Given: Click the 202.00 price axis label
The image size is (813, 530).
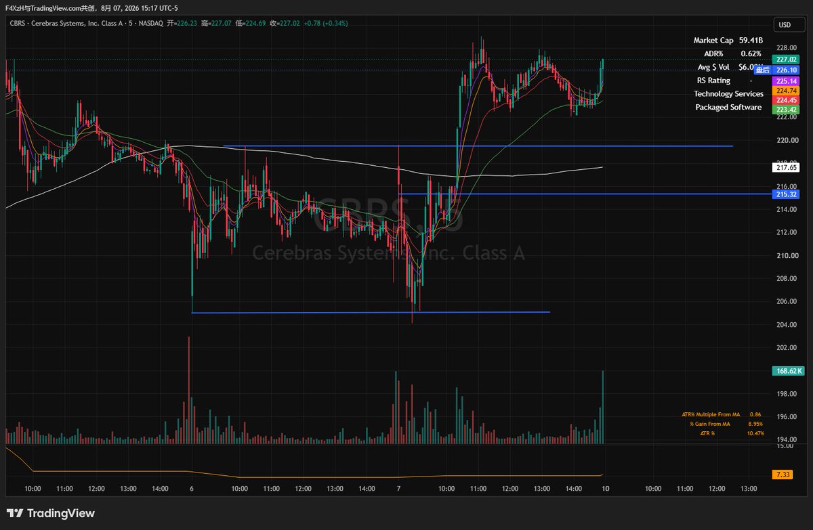Looking at the screenshot, I should [x=786, y=348].
